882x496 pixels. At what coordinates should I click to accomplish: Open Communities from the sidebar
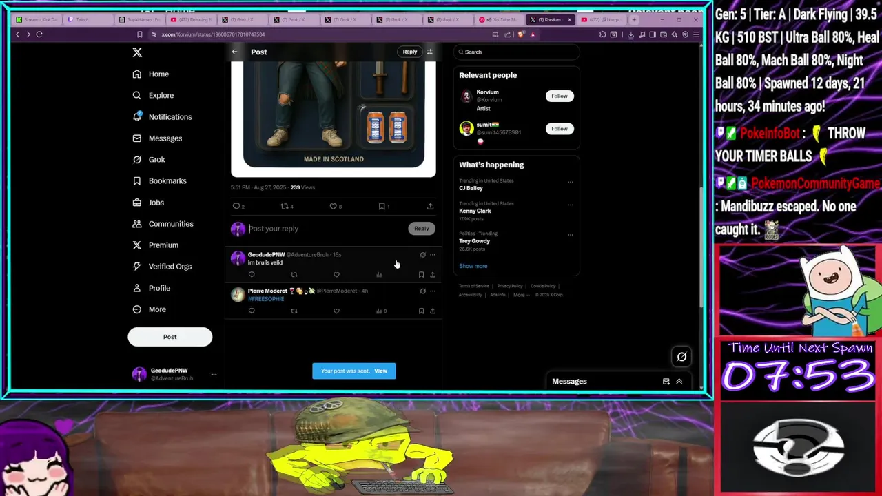(x=163, y=223)
